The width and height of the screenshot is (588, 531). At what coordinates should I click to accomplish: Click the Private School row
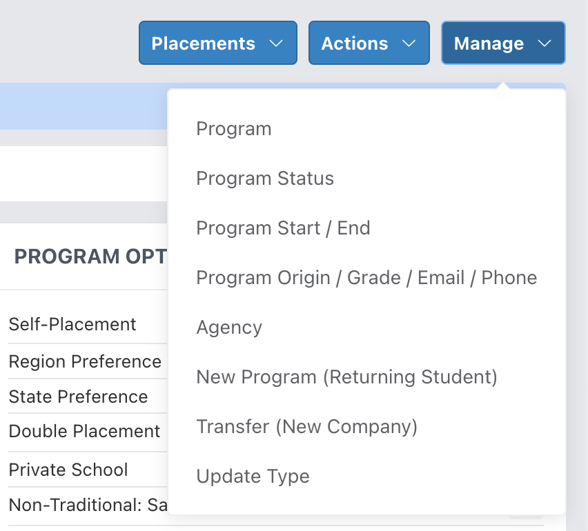click(x=68, y=470)
